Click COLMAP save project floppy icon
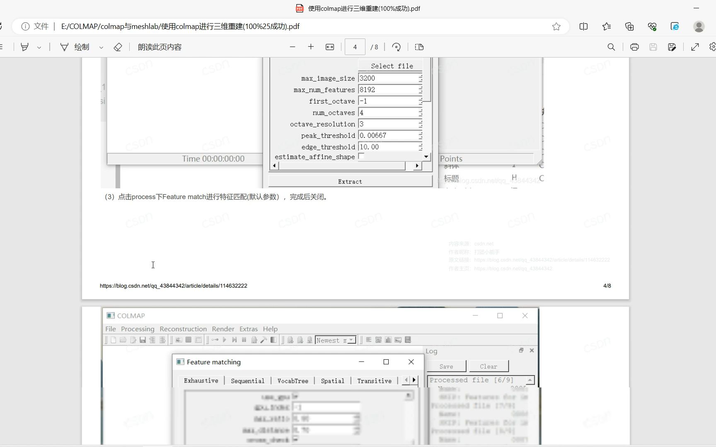Viewport: 716px width, 447px height. pyautogui.click(x=143, y=340)
